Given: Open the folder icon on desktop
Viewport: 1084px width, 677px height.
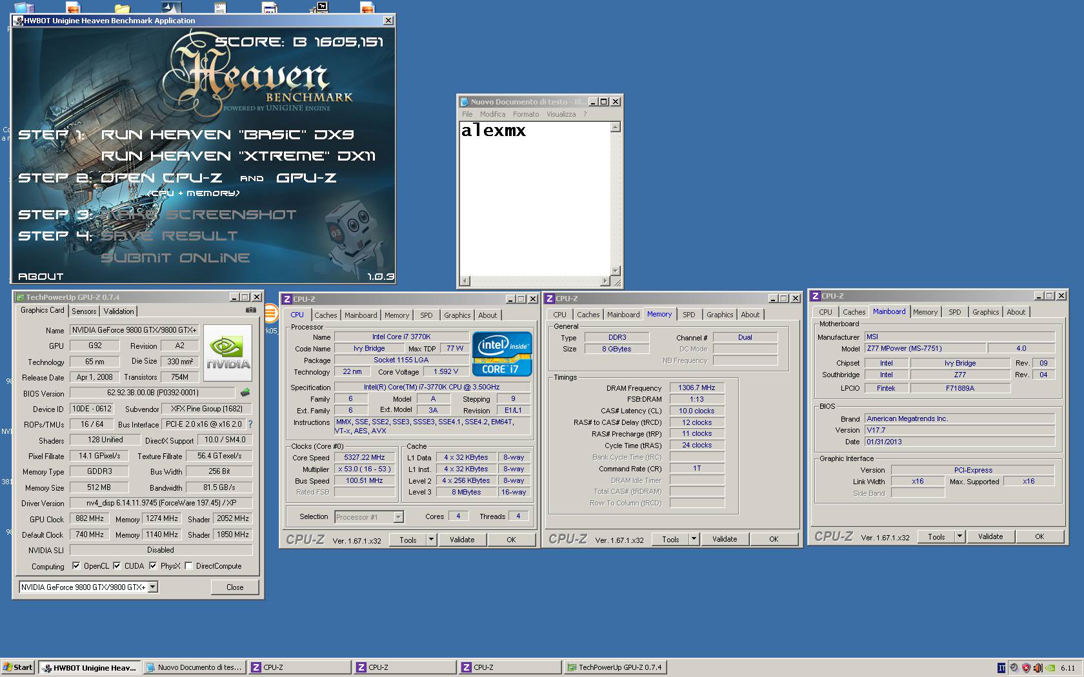Looking at the screenshot, I should pos(122,8).
